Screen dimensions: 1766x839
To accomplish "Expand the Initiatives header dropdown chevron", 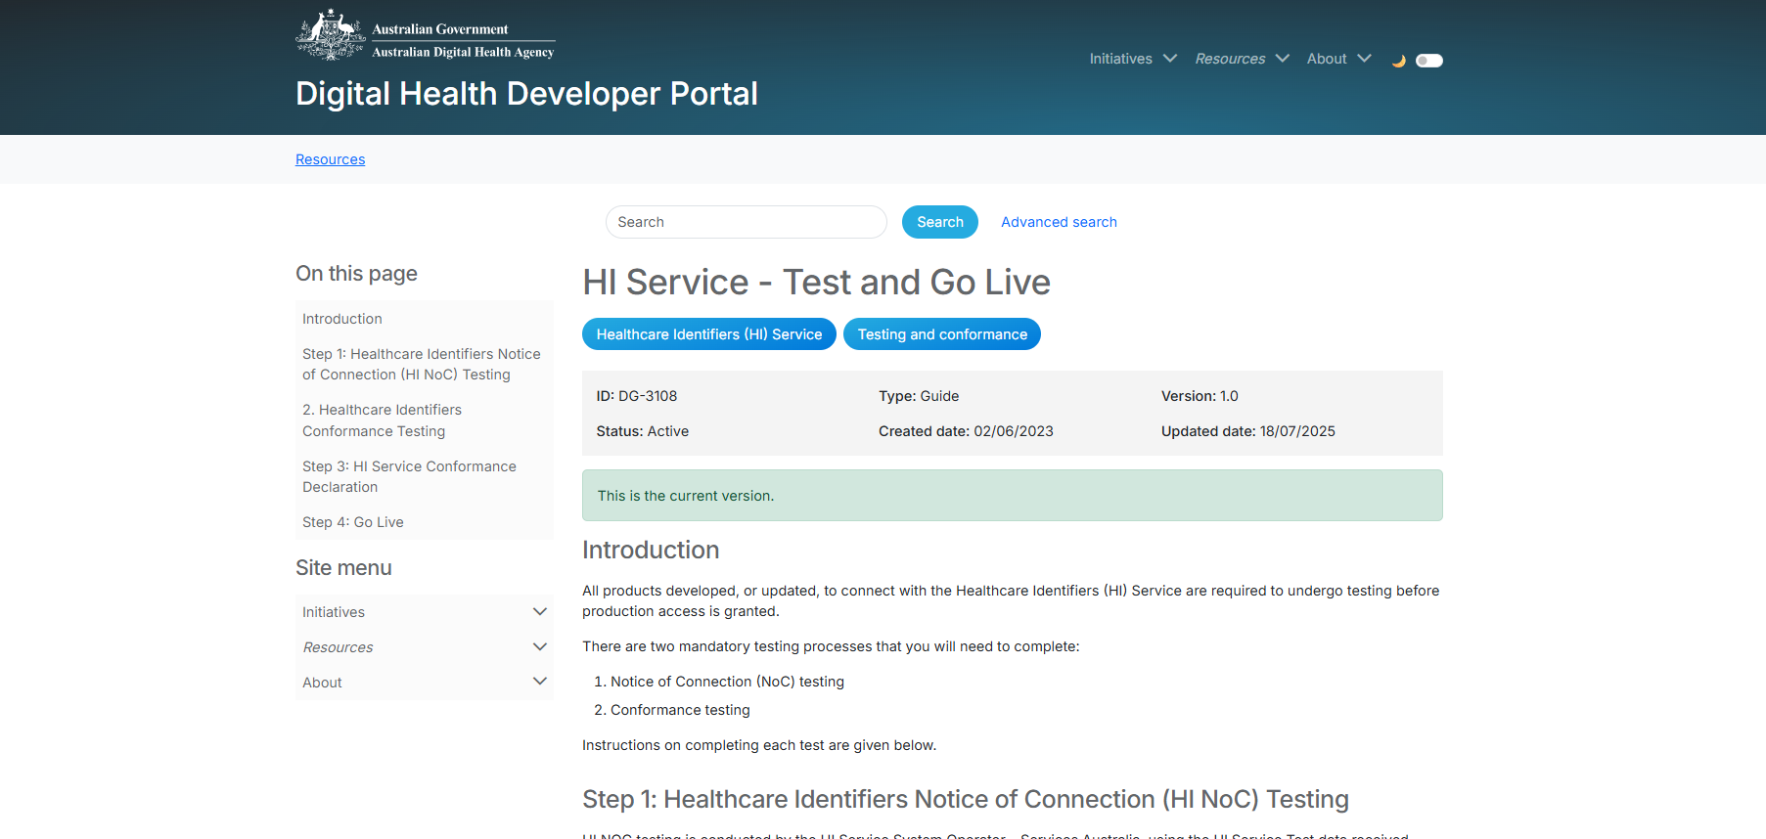I will 1170,59.
